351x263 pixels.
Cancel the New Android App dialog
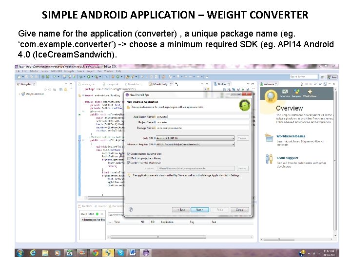239,210
